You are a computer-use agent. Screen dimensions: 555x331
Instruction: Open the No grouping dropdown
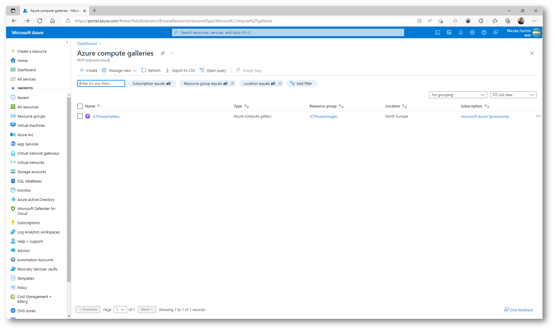pos(458,95)
